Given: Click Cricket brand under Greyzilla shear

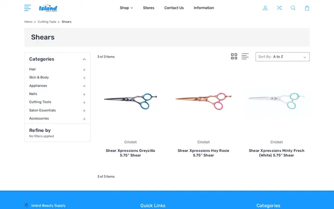Looking at the screenshot, I should pyautogui.click(x=130, y=142).
